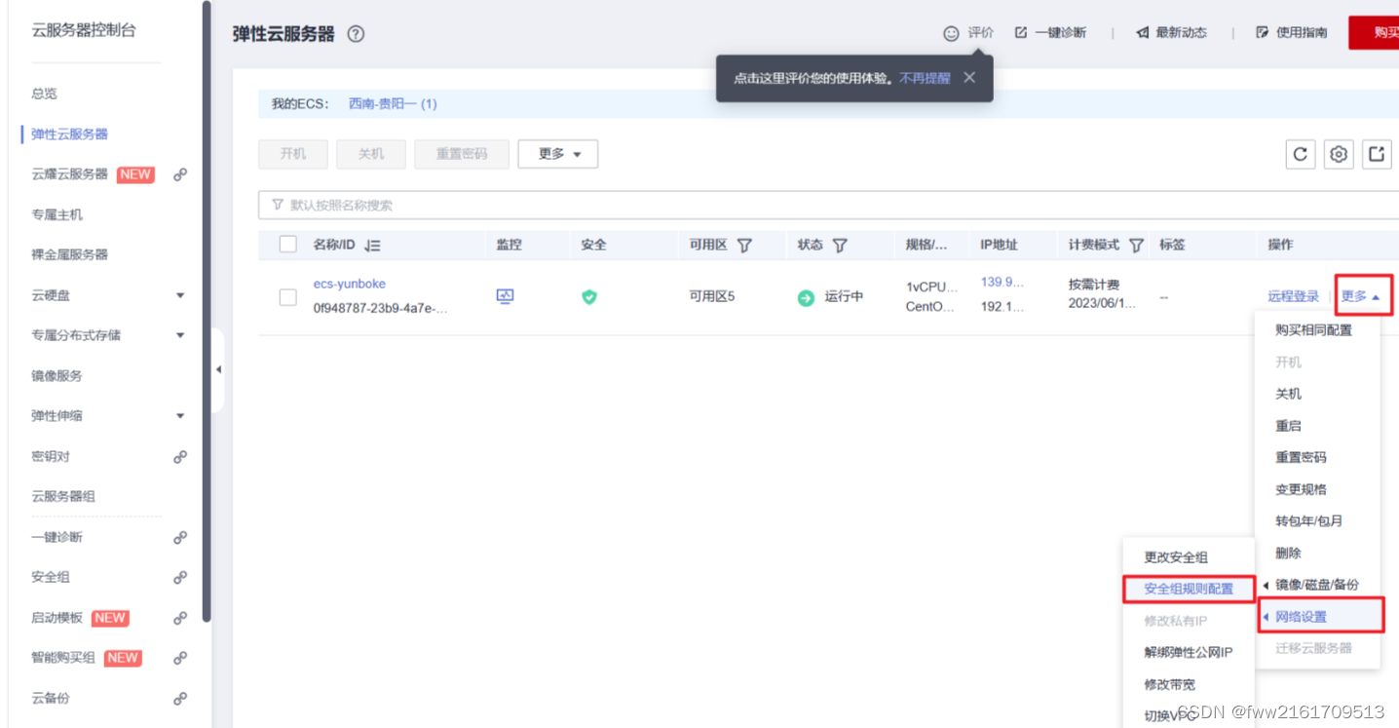Click the sort icon next to 名称/ID
This screenshot has width=1399, height=728.
point(372,246)
